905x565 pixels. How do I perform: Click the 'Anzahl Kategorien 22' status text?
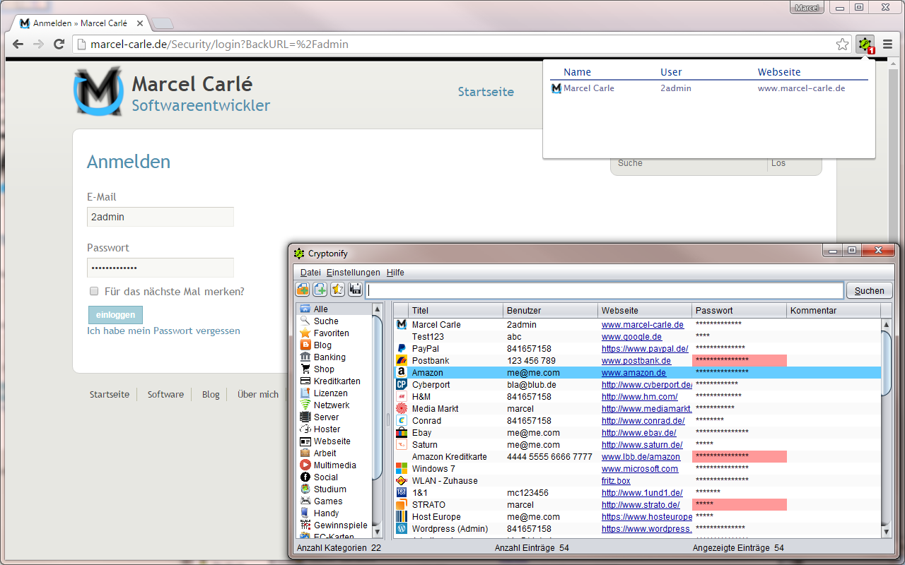[339, 548]
